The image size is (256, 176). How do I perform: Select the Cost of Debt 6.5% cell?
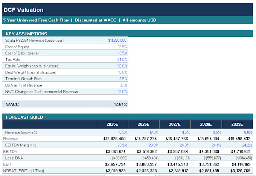[x=113, y=53]
